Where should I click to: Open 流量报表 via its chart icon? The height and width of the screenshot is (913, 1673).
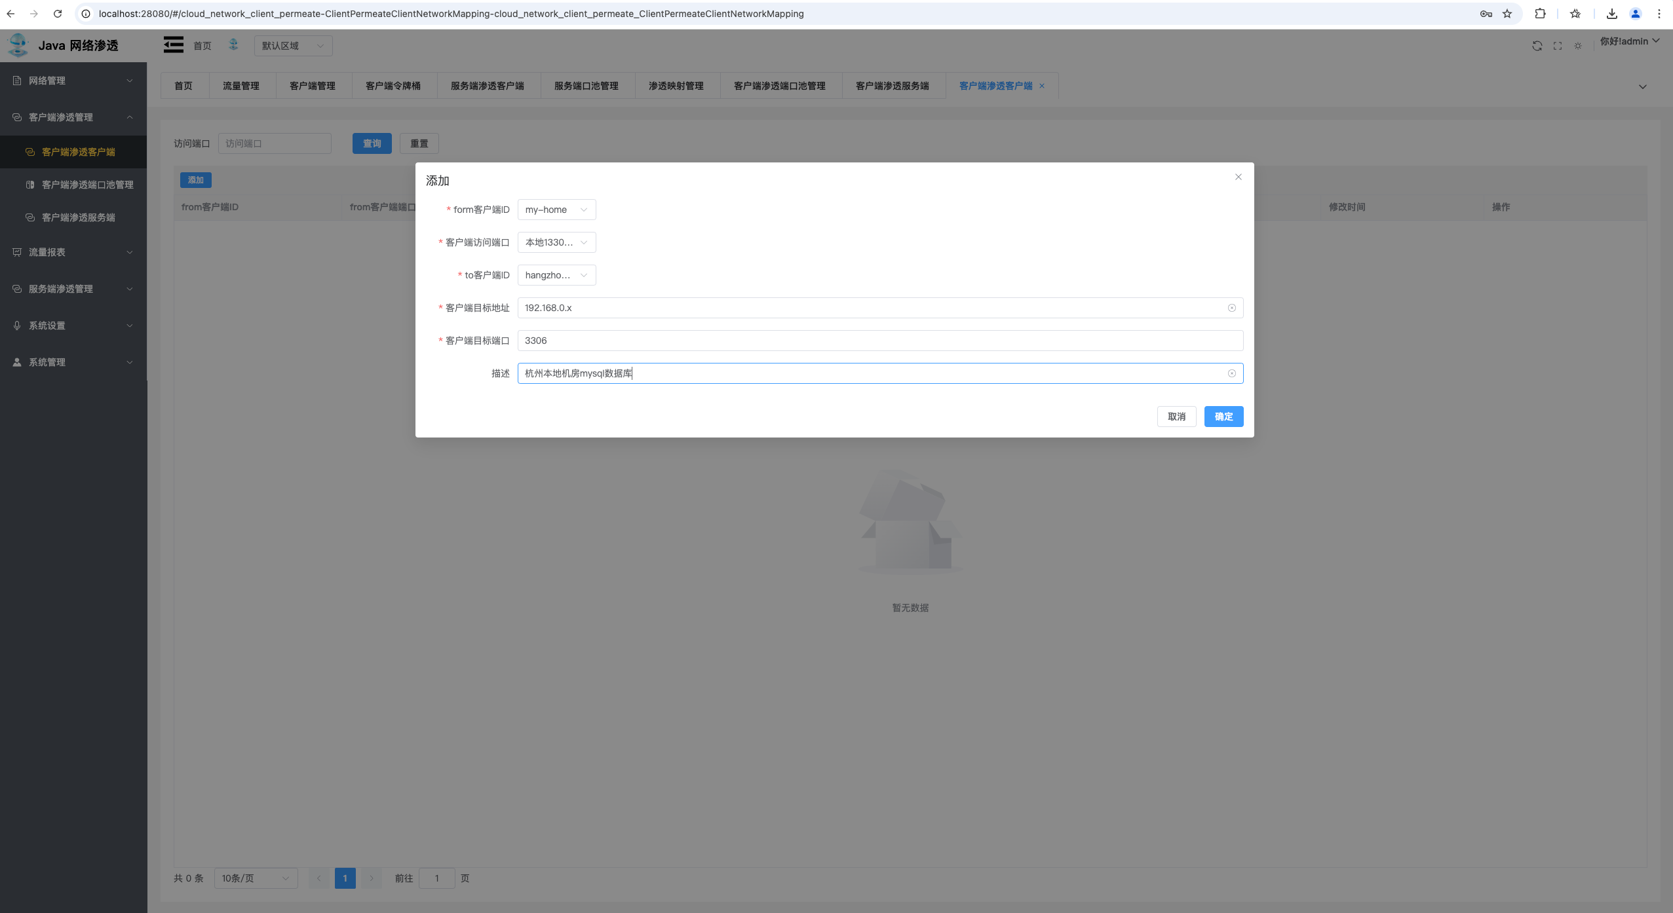[x=16, y=252]
